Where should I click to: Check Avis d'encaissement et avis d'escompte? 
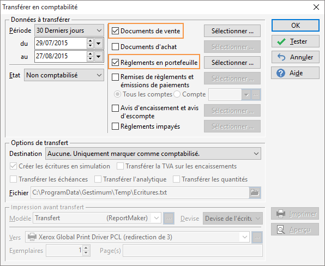(x=115, y=108)
